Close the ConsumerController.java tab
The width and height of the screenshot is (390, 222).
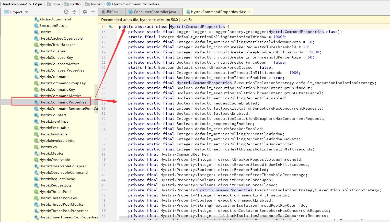click(x=179, y=12)
